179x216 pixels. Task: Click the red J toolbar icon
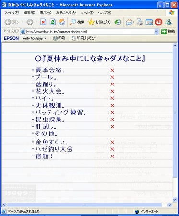coord(158,22)
